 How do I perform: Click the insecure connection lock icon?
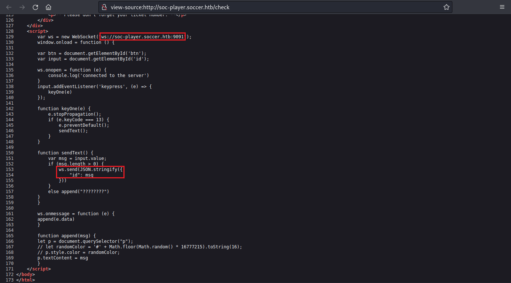pyautogui.click(x=104, y=7)
